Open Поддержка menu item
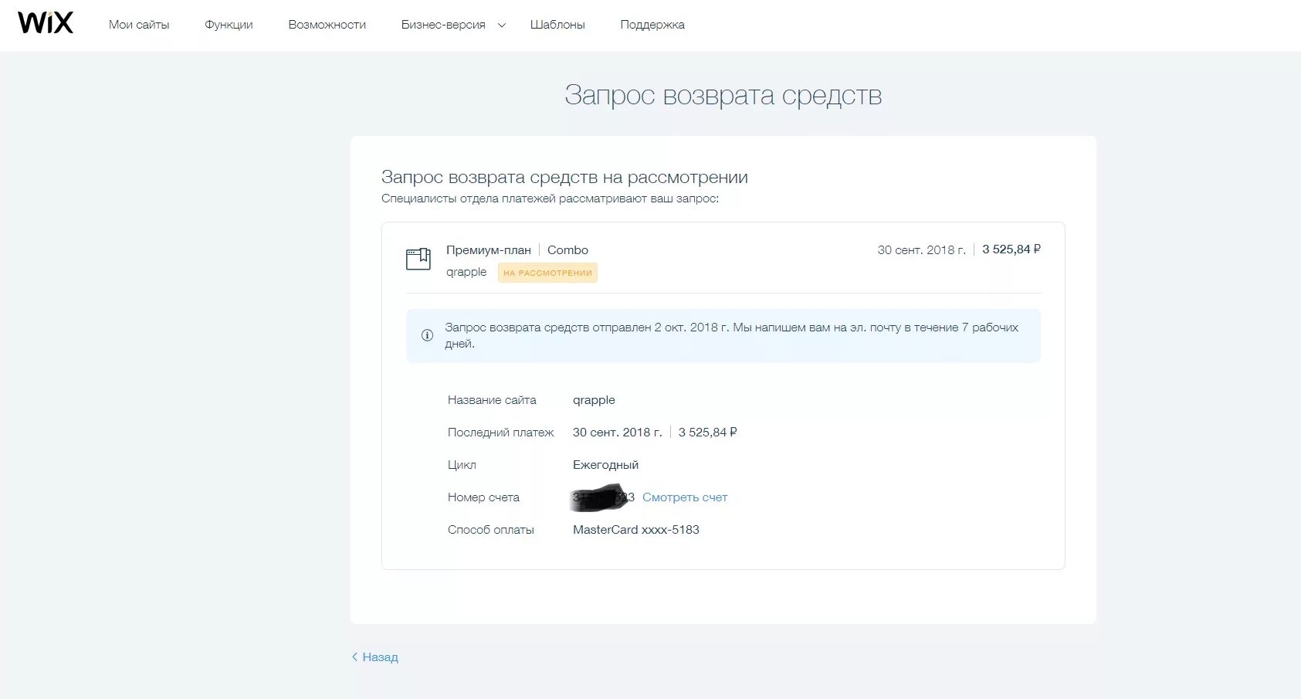The width and height of the screenshot is (1301, 699). 652,25
